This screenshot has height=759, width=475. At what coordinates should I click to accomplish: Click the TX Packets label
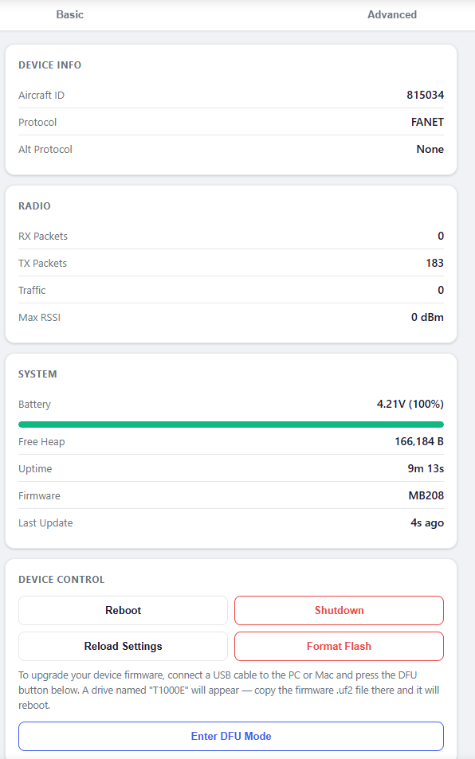[x=42, y=264]
